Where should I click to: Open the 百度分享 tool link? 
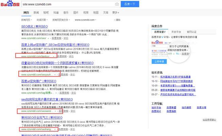[x=202, y=107]
